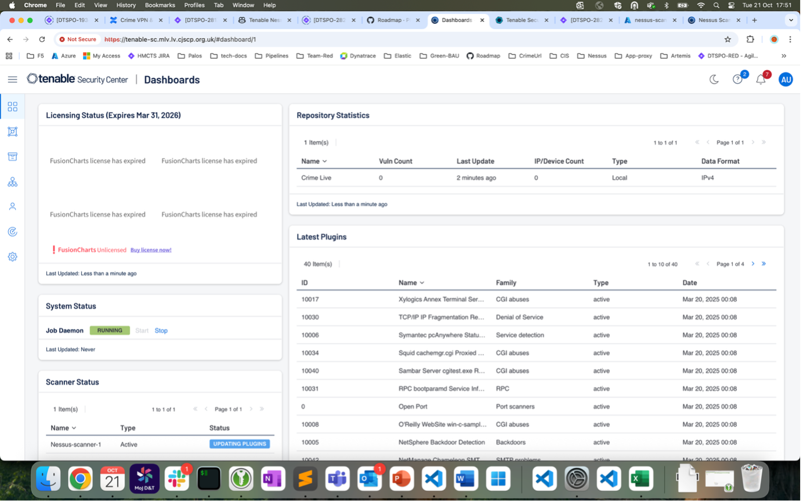Open the AU user avatar menu
The height and width of the screenshot is (503, 803).
[786, 79]
